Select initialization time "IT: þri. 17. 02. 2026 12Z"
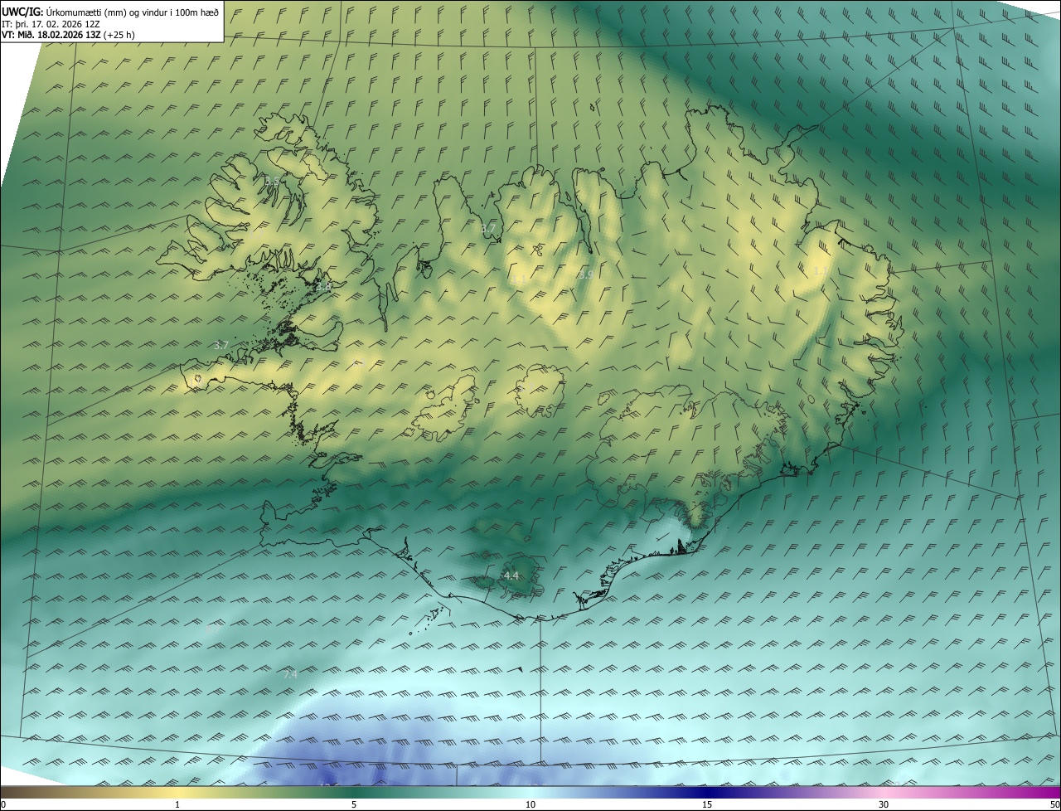 pyautogui.click(x=51, y=23)
